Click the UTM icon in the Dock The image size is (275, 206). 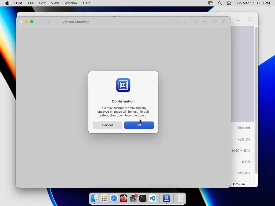[167, 198]
